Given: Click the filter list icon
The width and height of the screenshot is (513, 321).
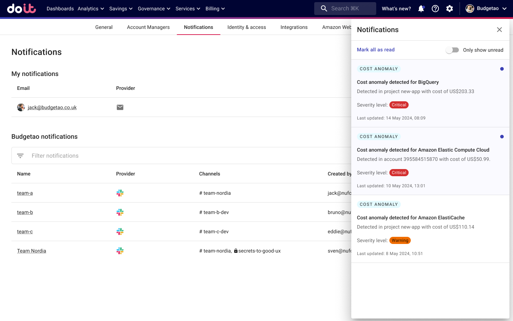Looking at the screenshot, I should click(20, 156).
